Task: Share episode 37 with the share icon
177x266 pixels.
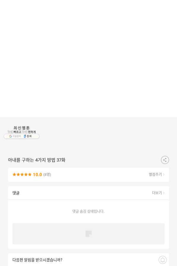Action: point(165,160)
